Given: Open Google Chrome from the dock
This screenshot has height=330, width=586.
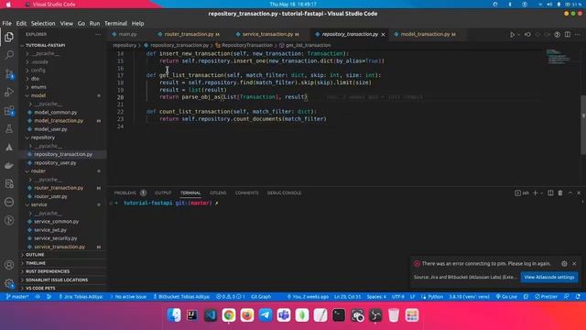Looking at the screenshot, I should (229, 315).
